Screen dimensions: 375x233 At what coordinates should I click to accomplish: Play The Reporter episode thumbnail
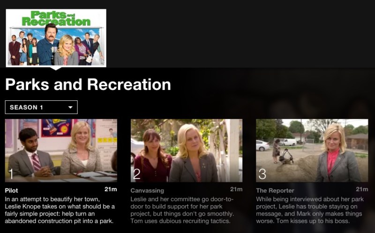coord(312,150)
